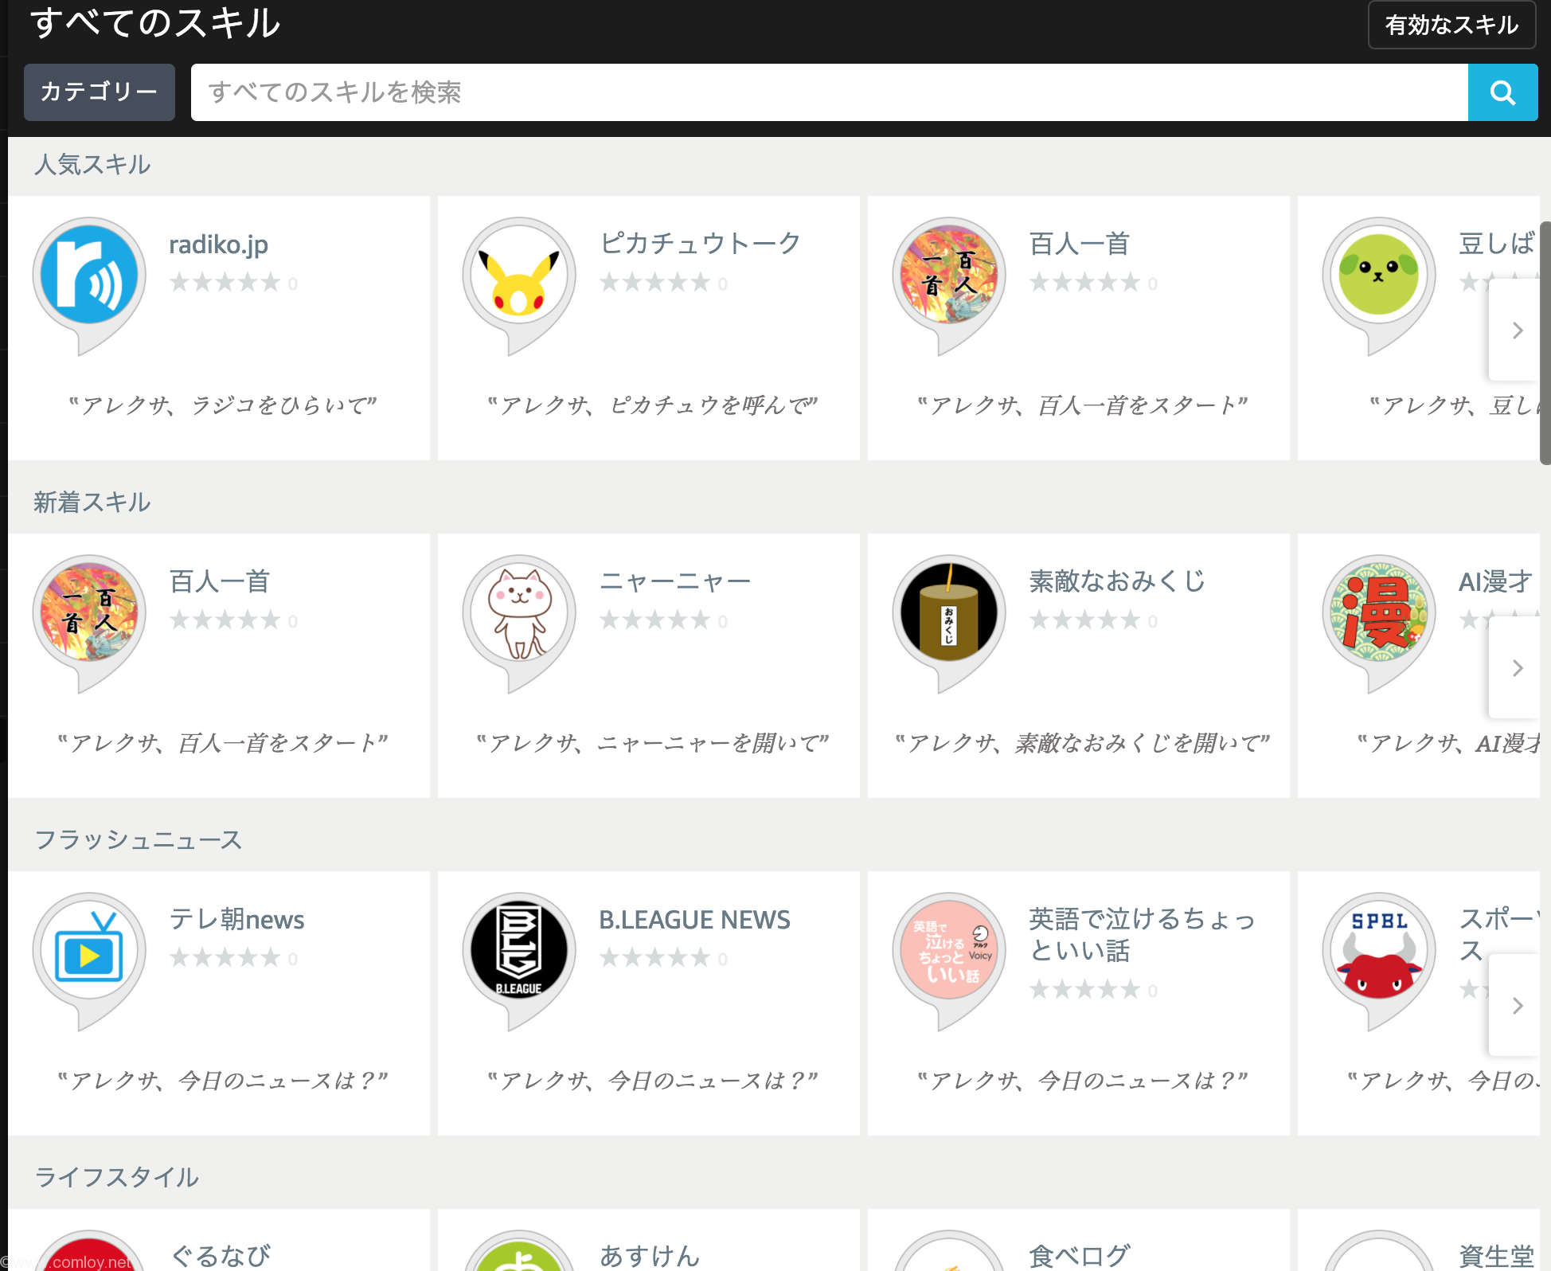Viewport: 1551px width, 1271px height.
Task: Click the ライフスタイル section heading
Action: (116, 1178)
